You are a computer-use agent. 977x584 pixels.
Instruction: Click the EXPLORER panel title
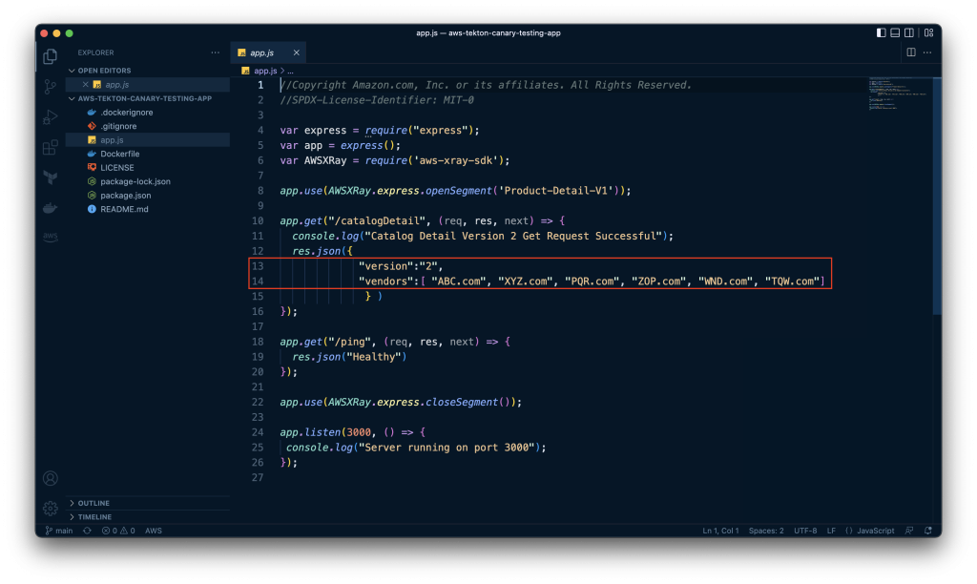pyautogui.click(x=96, y=53)
